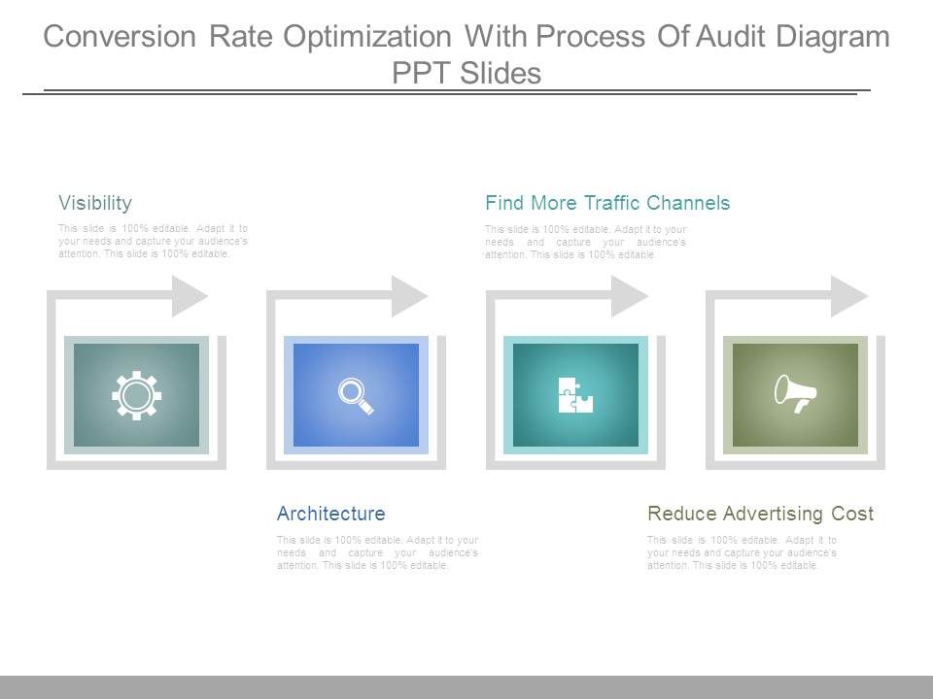
Task: Click the description under Reduce Advertising Cost
Action: pyautogui.click(x=742, y=552)
